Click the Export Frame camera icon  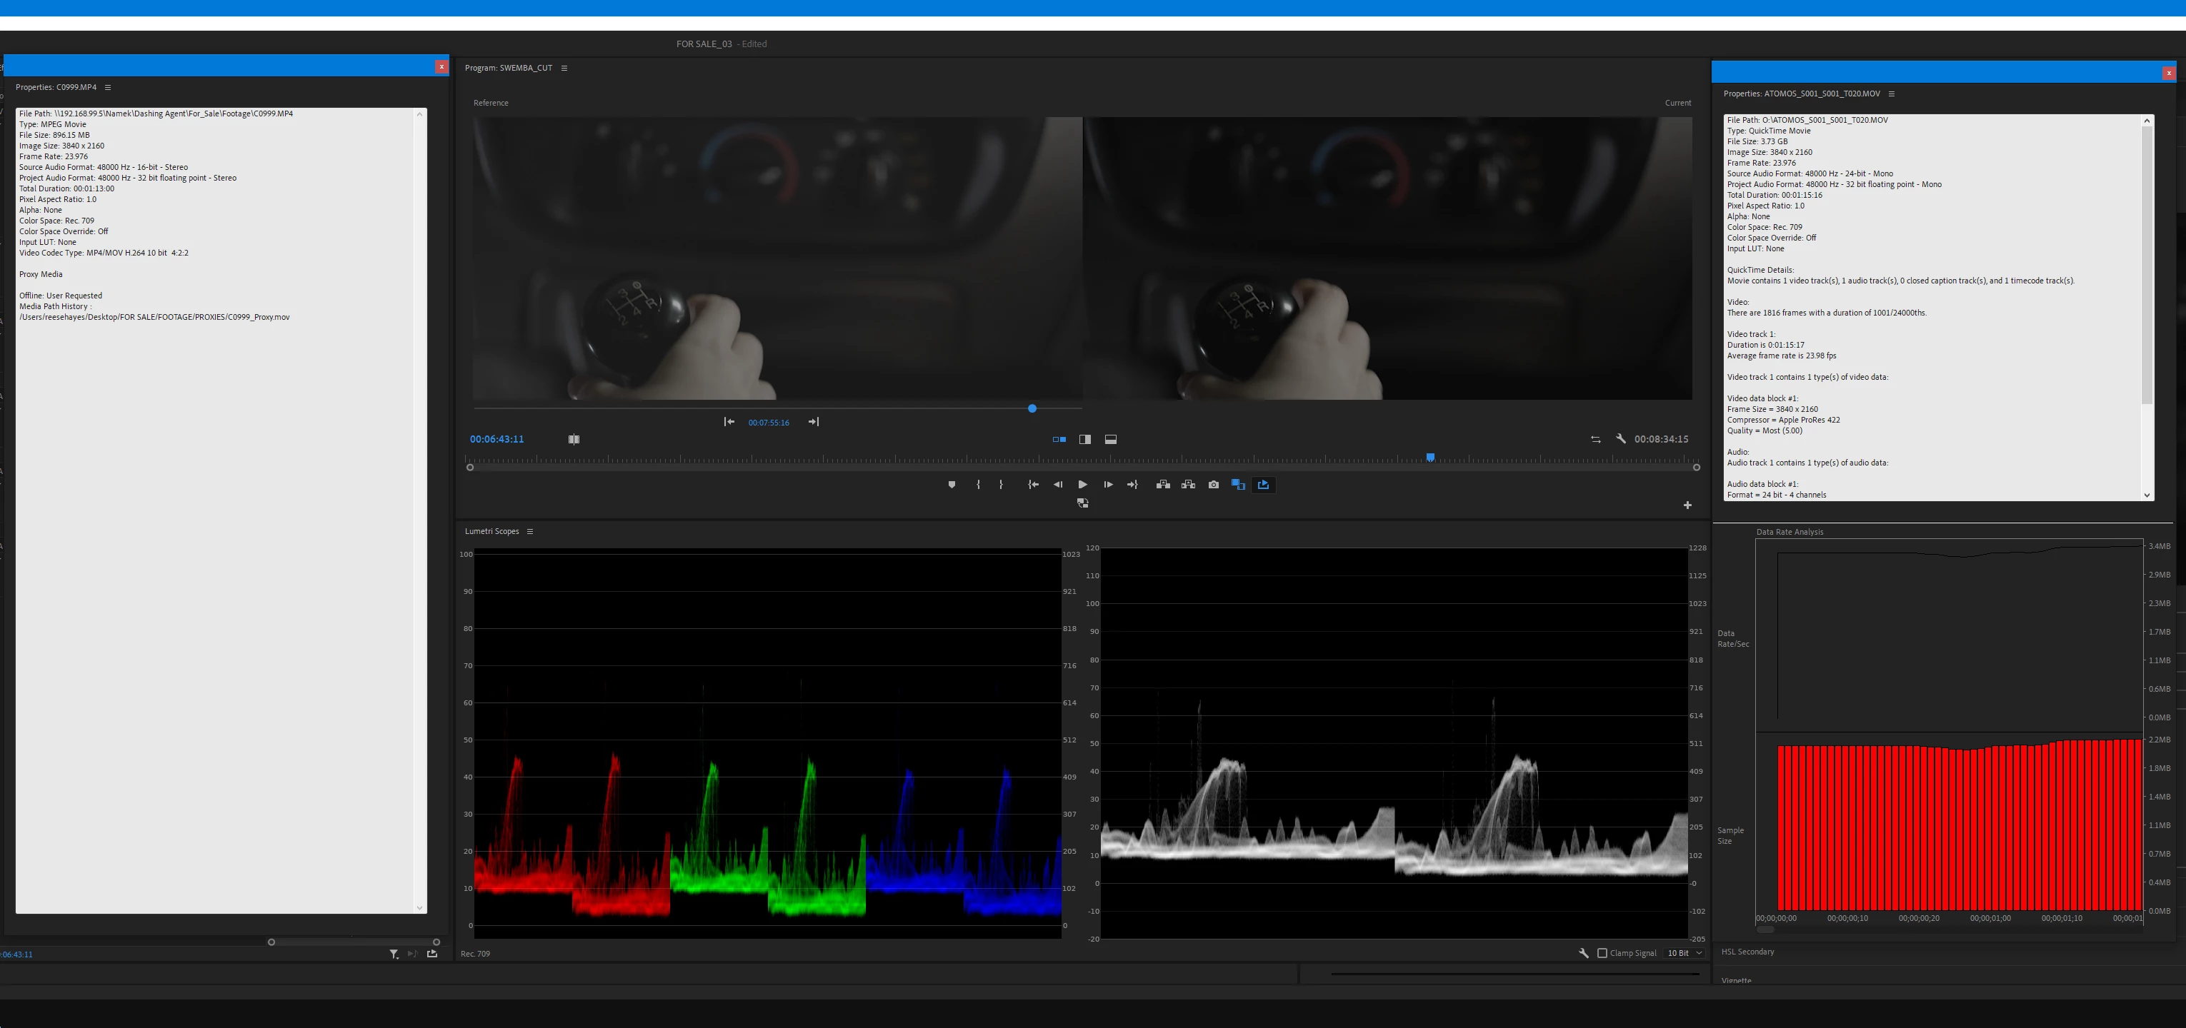[1214, 484]
